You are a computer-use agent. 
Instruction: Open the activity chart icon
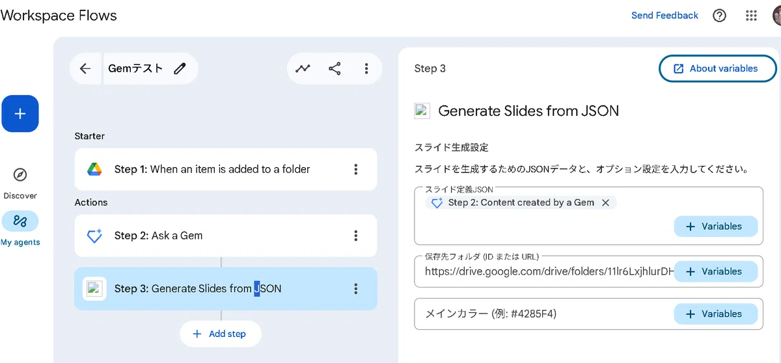point(303,68)
